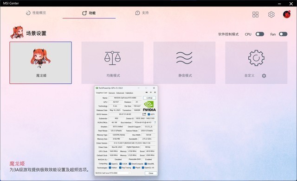Click the GPU value AD107
This screenshot has height=181, width=297.
[x=116, y=102]
